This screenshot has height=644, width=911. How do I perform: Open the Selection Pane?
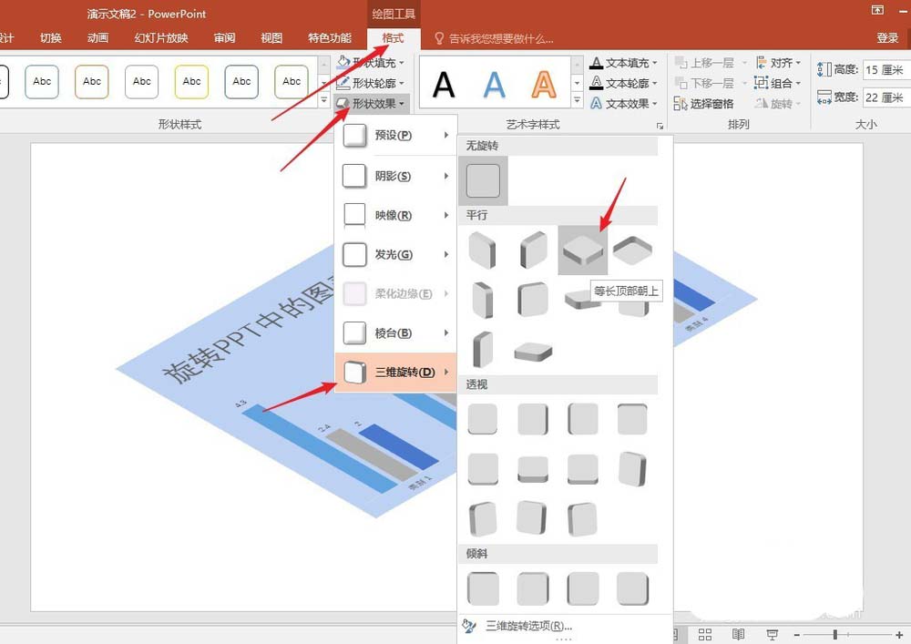click(x=703, y=104)
